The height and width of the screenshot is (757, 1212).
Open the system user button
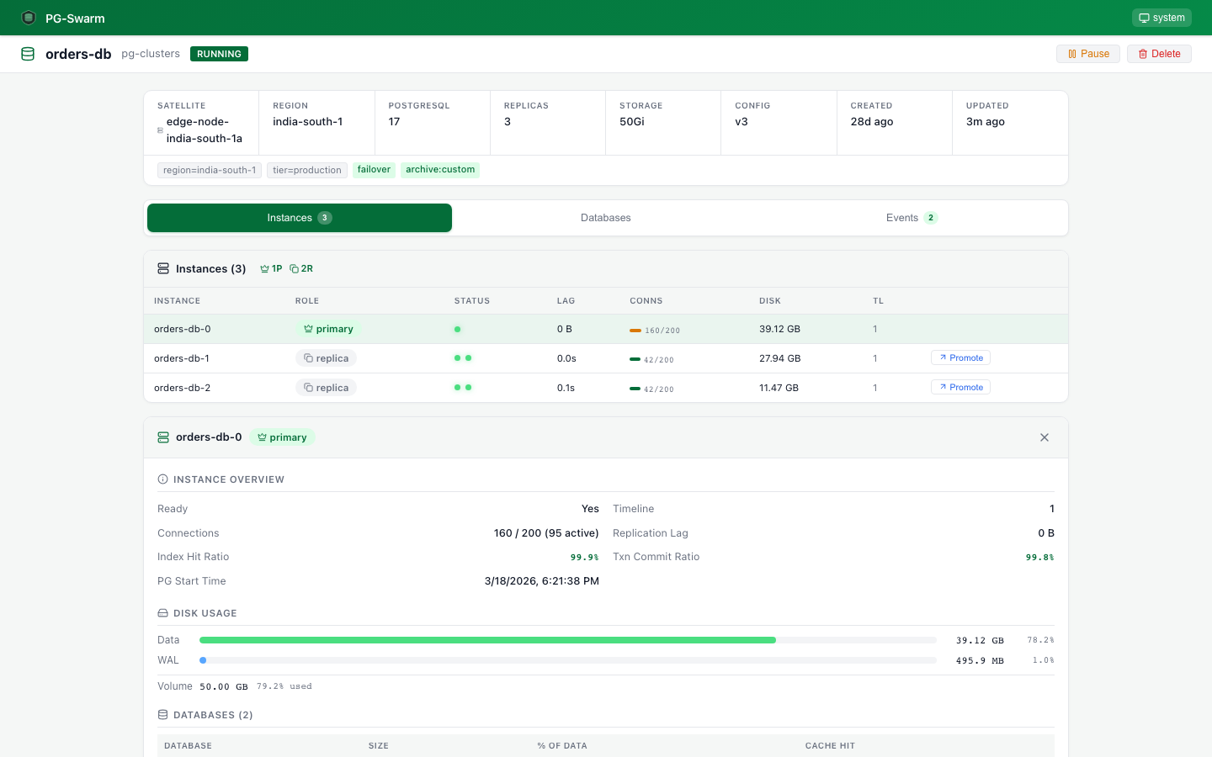(x=1161, y=18)
